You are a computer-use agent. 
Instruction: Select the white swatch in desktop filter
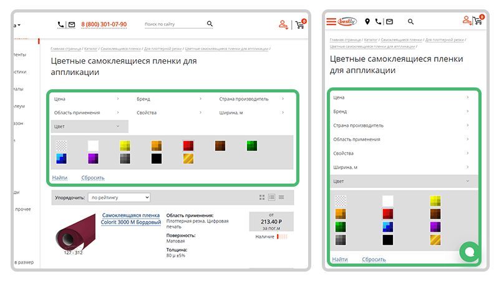(x=93, y=146)
